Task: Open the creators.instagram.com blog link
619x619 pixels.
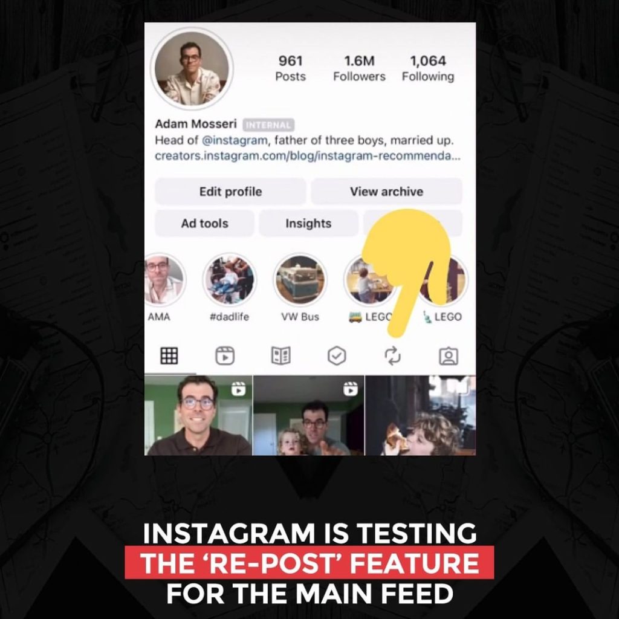Action: [x=308, y=156]
